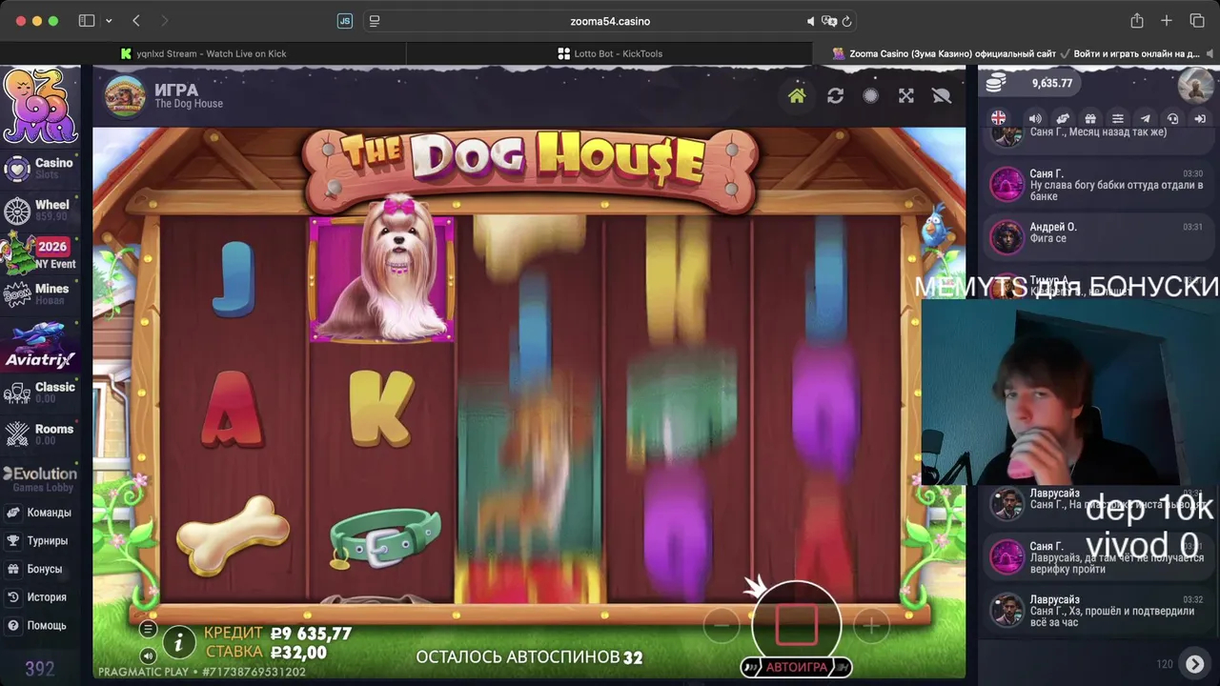This screenshot has height=686, width=1220.
Task: Click Андрей О. chat avatar
Action: 1006,237
